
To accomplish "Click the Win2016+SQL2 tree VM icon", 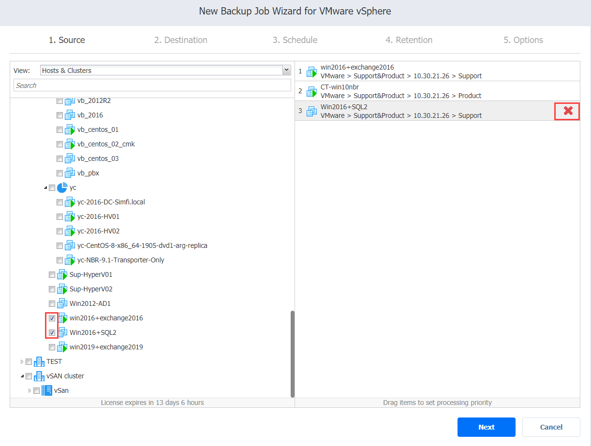I will point(63,332).
